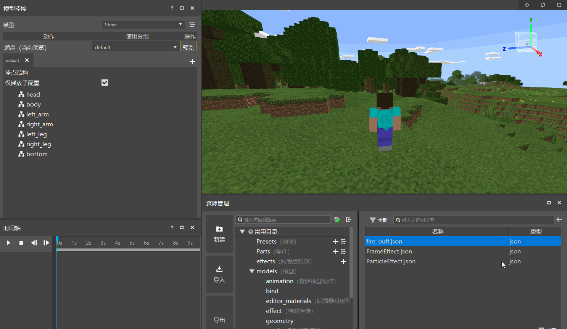Image resolution: width=567 pixels, height=329 pixels.
Task: Select the editor_materials folder
Action: [308, 301]
